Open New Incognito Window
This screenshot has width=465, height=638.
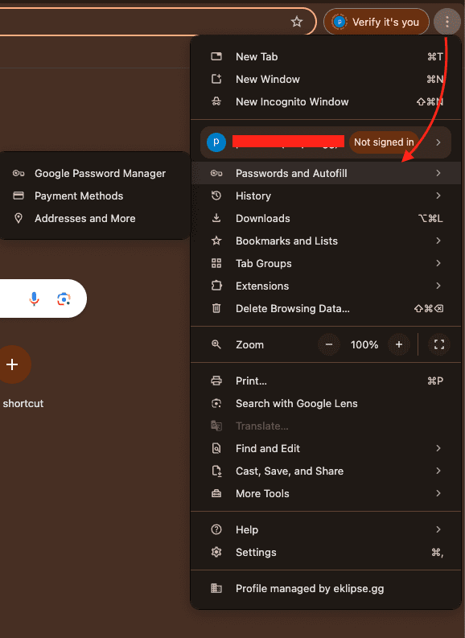(327, 101)
